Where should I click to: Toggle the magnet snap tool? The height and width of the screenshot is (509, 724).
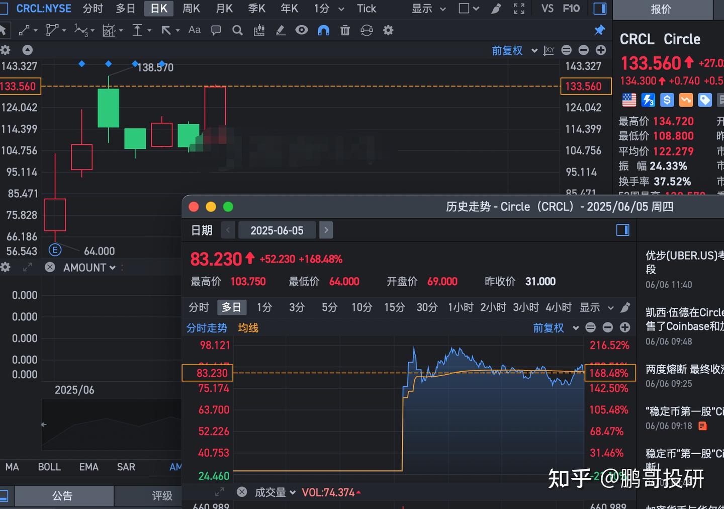coord(324,31)
